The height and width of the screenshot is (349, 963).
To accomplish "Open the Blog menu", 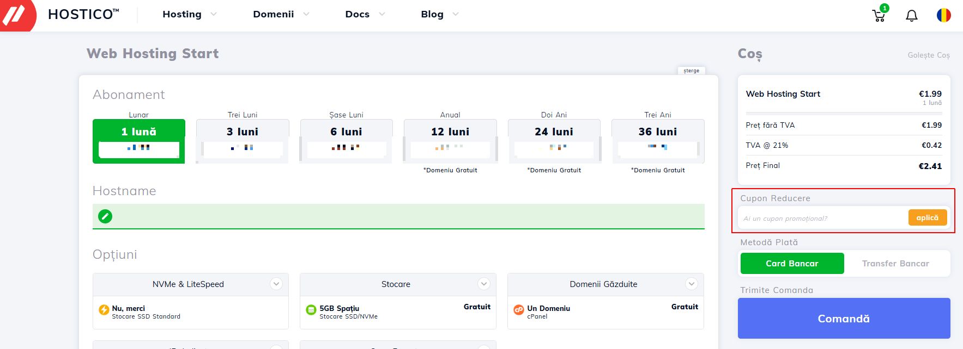I will [x=432, y=14].
